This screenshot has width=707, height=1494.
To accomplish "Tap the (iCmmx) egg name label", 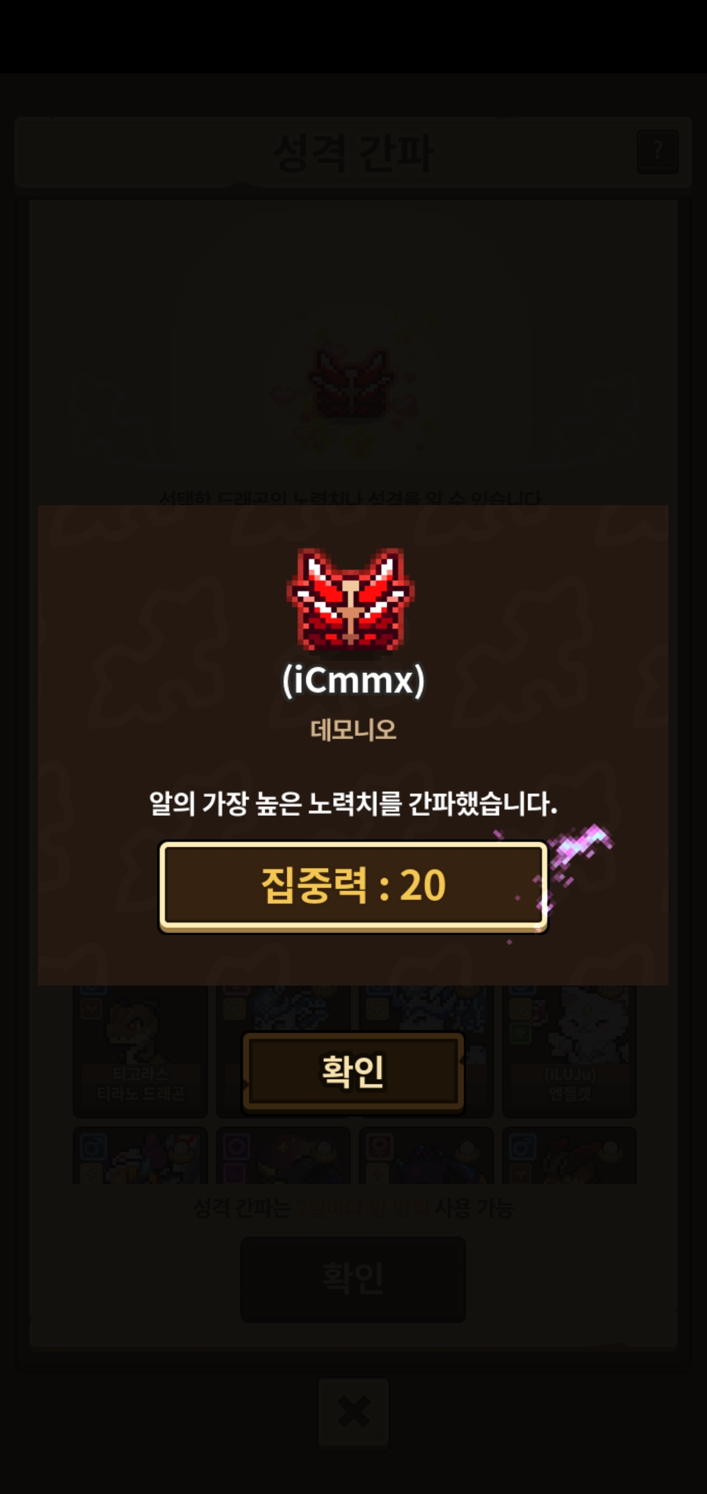I will pos(353,680).
